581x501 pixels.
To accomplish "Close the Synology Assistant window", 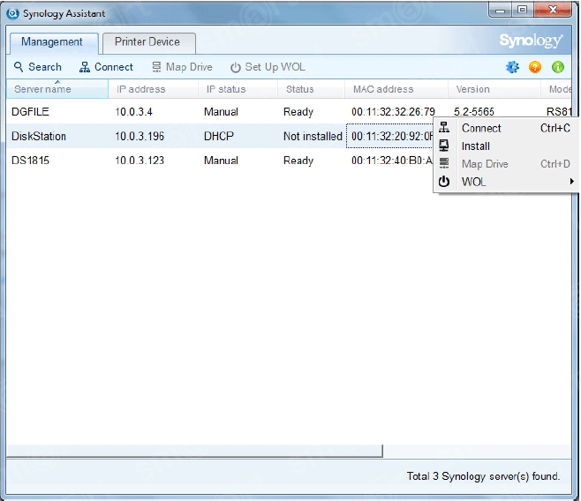I will pyautogui.click(x=553, y=11).
